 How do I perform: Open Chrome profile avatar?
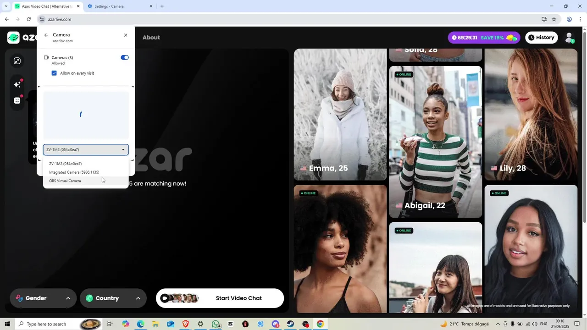569,19
